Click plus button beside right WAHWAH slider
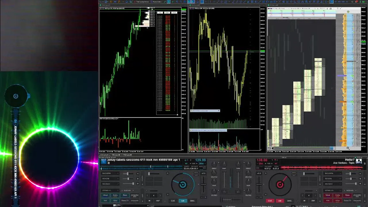 (360, 184)
